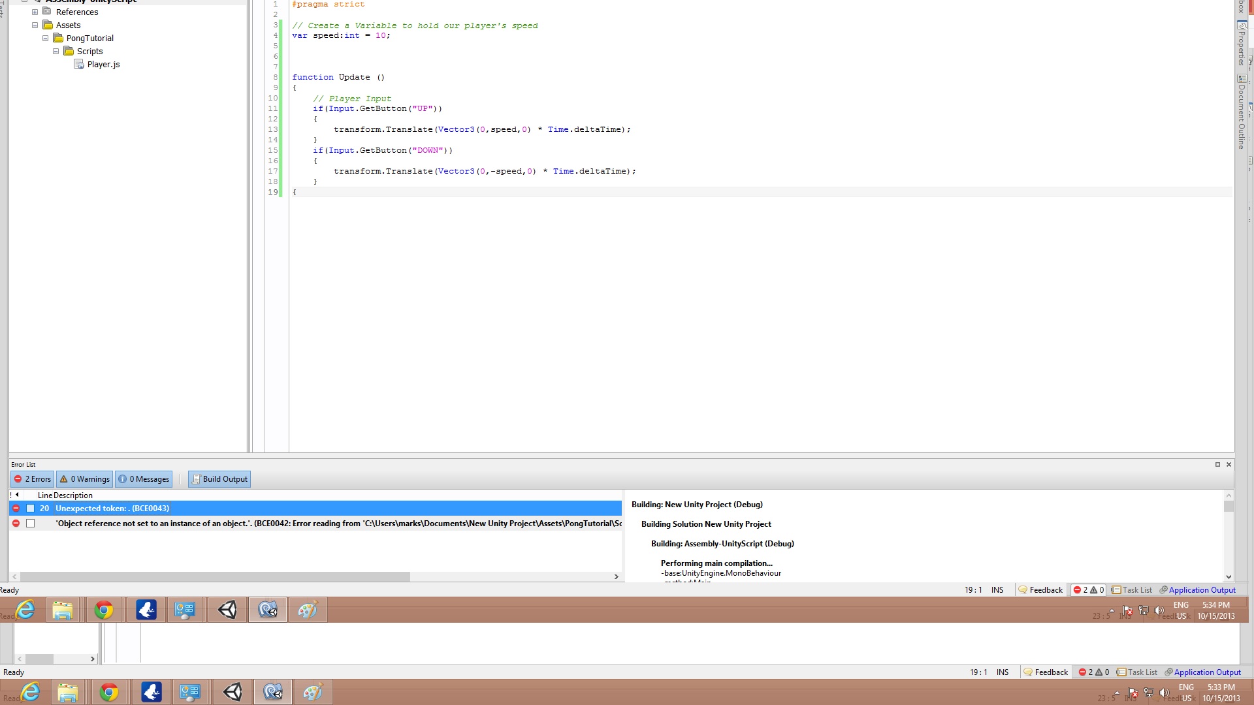Click the PongTutorial folder icon
The image size is (1254, 705).
click(58, 38)
